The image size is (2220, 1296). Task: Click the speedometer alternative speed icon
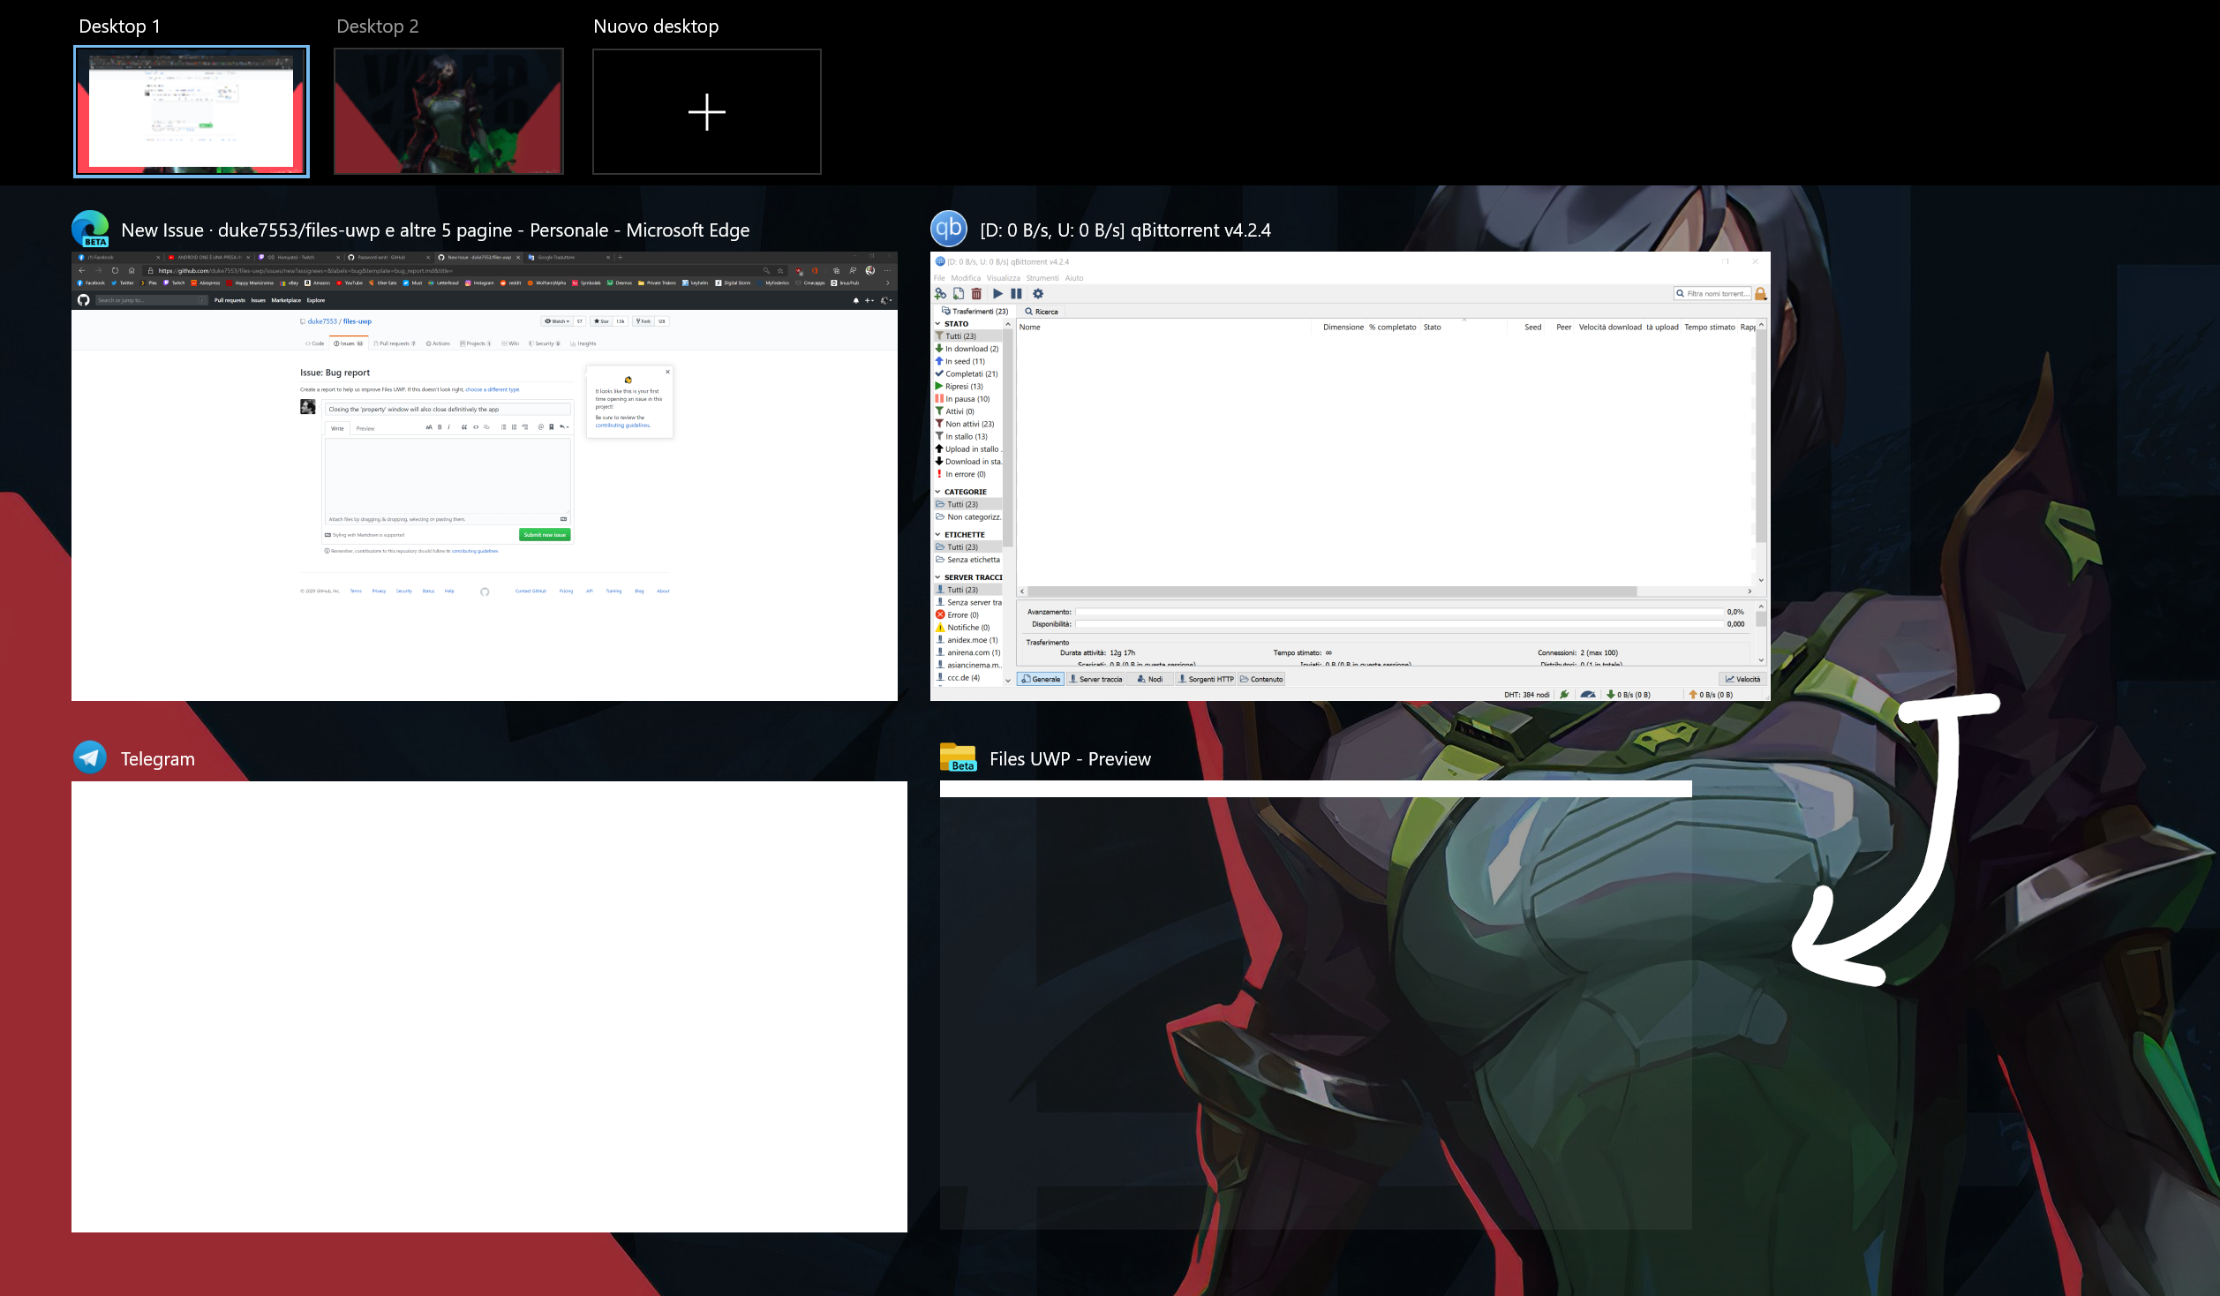point(1588,695)
